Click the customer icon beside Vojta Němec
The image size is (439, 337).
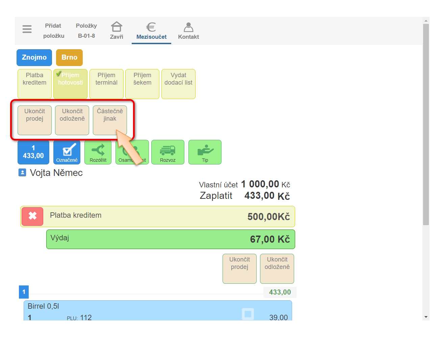pyautogui.click(x=22, y=173)
